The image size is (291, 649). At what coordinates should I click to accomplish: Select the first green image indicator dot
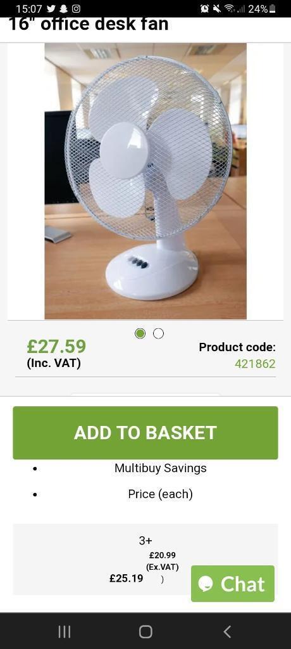point(140,333)
